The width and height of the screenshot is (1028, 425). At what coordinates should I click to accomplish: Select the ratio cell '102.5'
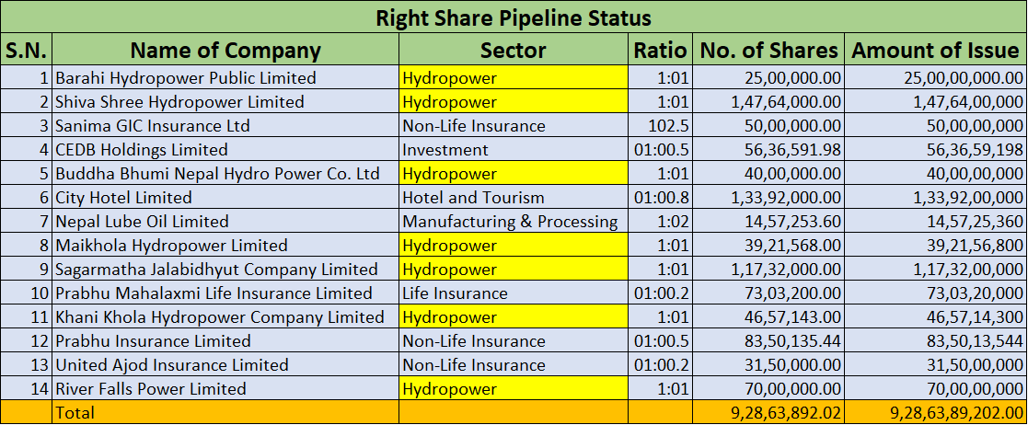click(x=660, y=125)
